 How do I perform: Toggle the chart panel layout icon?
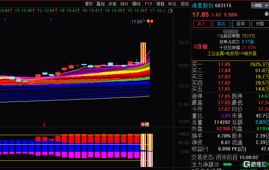coord(170,11)
